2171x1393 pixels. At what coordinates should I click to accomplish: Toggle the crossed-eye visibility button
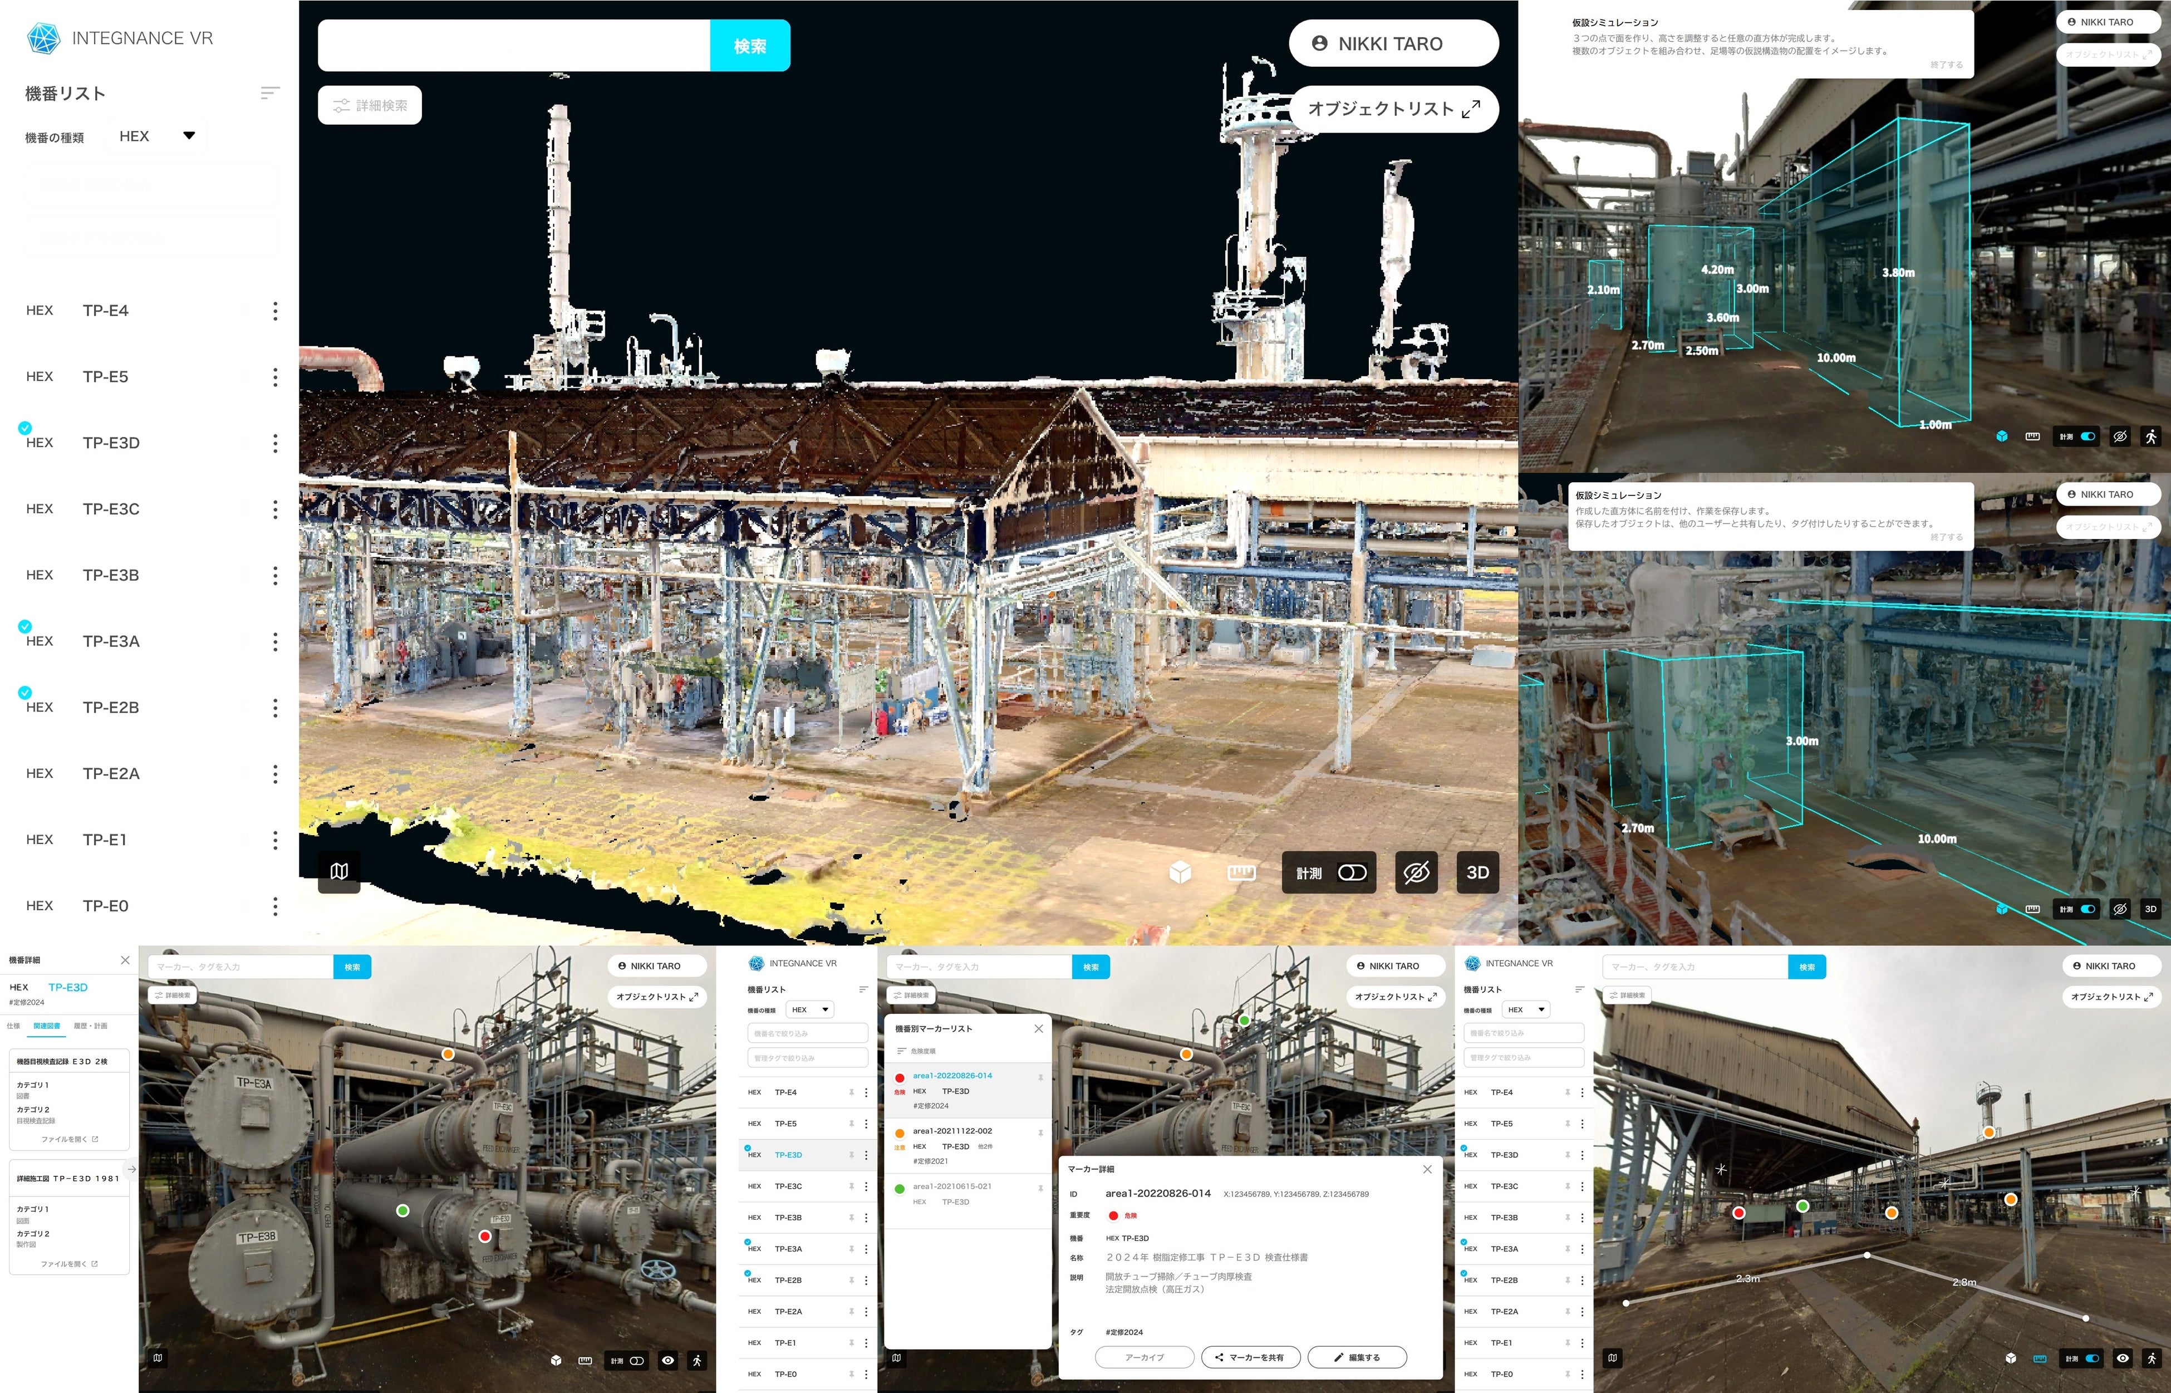1416,872
